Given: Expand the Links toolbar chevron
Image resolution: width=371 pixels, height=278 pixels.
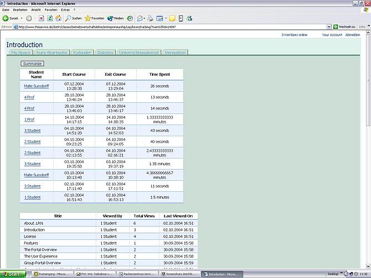Looking at the screenshot, I should 369,26.
